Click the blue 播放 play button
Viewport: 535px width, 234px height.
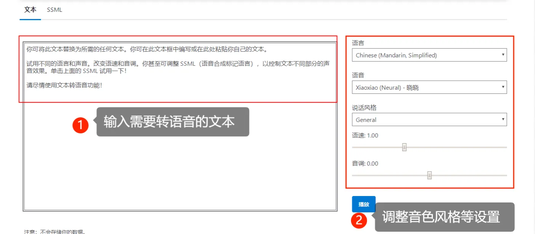[x=364, y=204]
